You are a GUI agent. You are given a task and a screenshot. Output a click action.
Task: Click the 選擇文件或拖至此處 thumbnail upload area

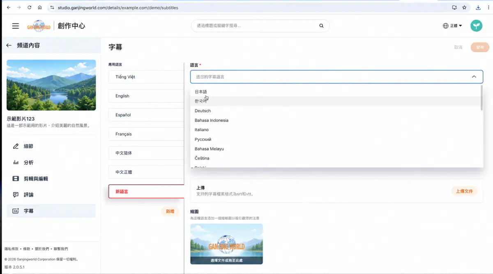point(226,244)
